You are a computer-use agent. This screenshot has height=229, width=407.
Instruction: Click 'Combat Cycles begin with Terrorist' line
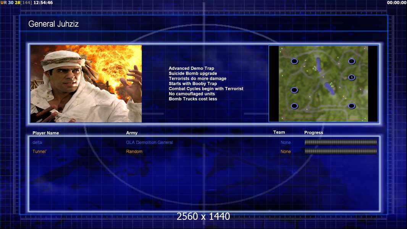206,89
